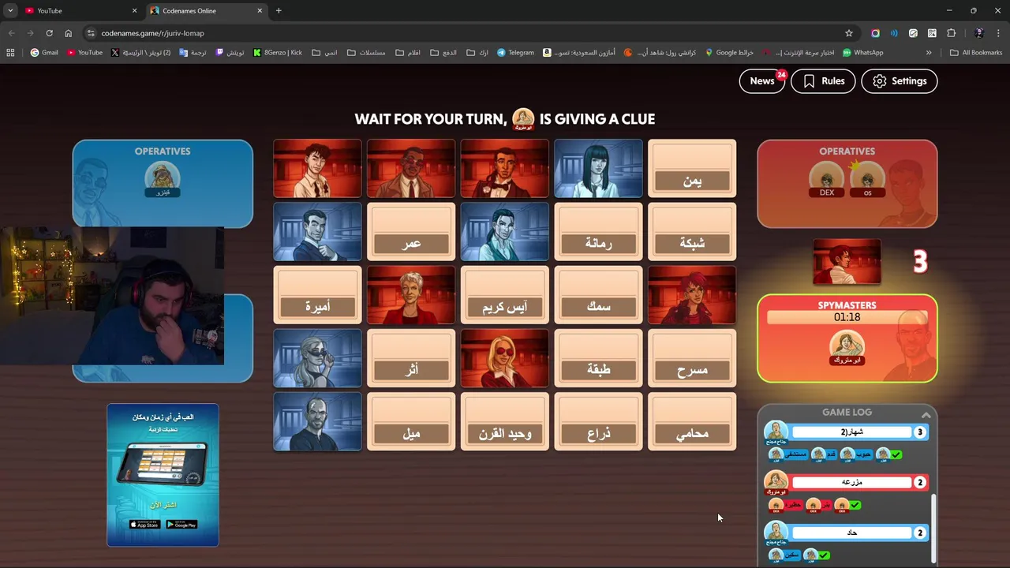Viewport: 1010px width, 568px height.
Task: Pick the card labeled رمانة
Action: point(598,232)
